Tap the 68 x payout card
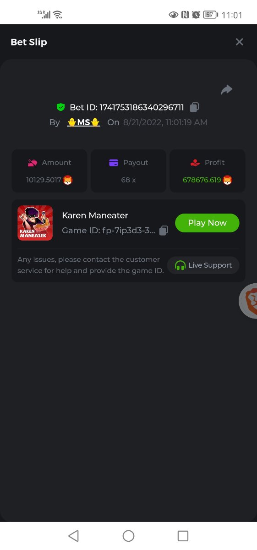Viewport: 257px width, 550px height. (128, 171)
